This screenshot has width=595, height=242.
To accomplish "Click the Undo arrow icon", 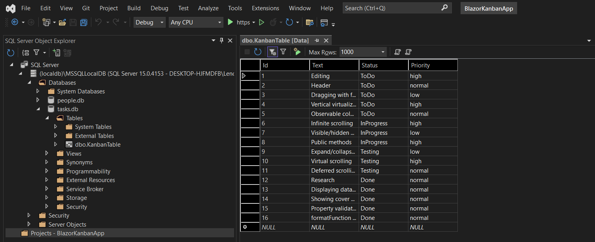I will 98,22.
